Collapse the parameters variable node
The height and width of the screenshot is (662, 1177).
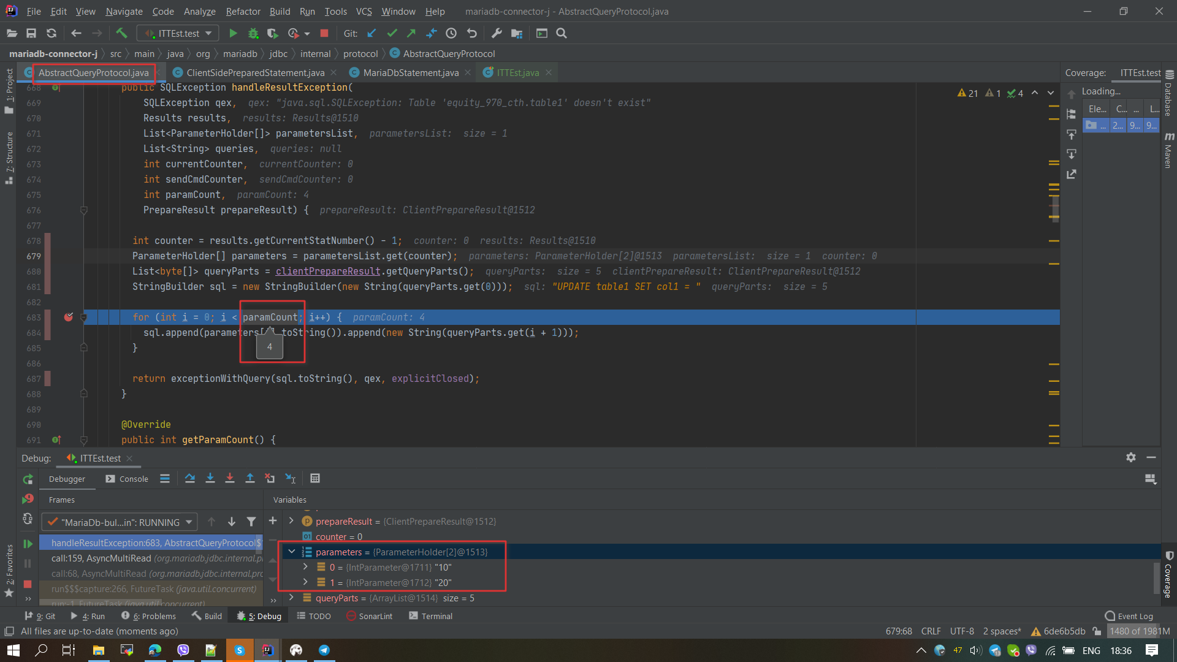[292, 552]
